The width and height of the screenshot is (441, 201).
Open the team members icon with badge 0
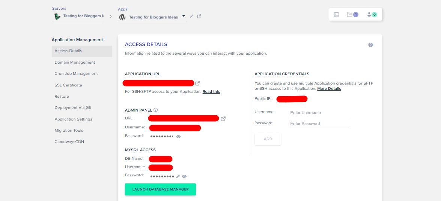[x=372, y=15]
